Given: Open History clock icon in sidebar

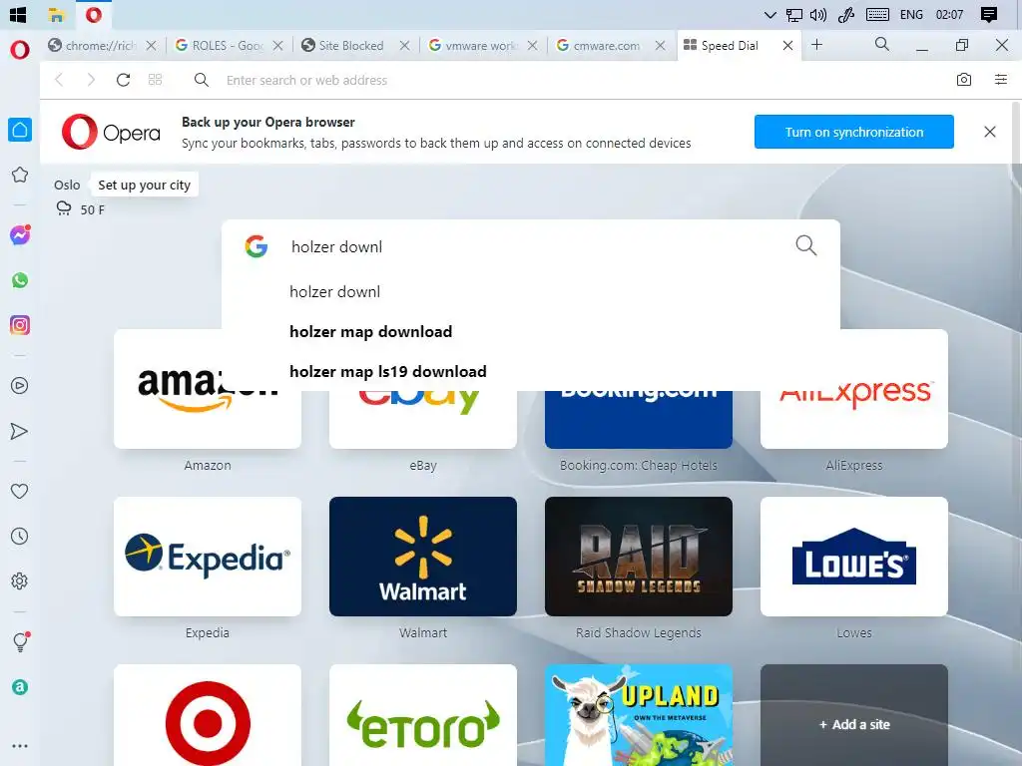Looking at the screenshot, I should 20,536.
